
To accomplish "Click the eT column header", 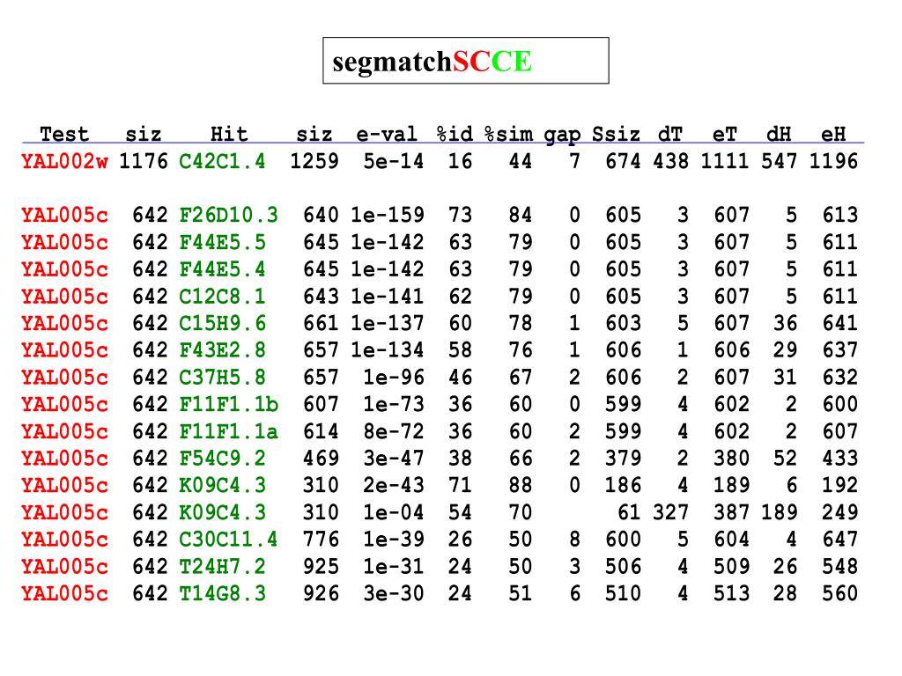I will (x=724, y=134).
